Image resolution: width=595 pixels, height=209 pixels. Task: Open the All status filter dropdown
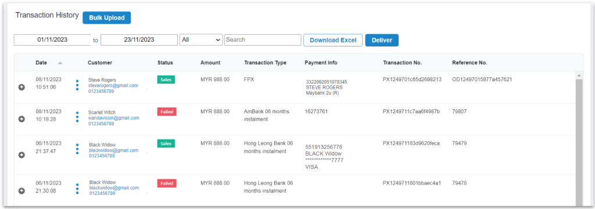(201, 40)
